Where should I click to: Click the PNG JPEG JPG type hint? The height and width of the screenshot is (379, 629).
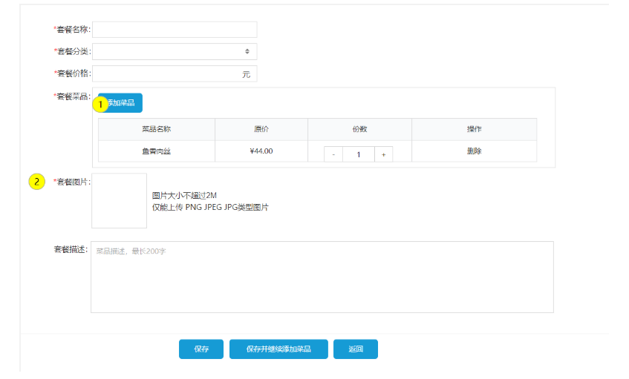[210, 207]
